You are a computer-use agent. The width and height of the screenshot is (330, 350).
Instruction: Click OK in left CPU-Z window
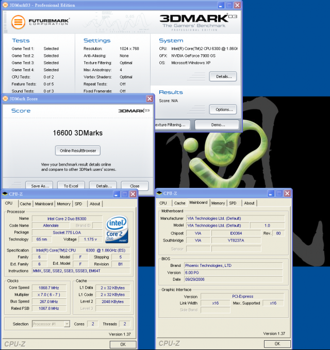pos(123,344)
